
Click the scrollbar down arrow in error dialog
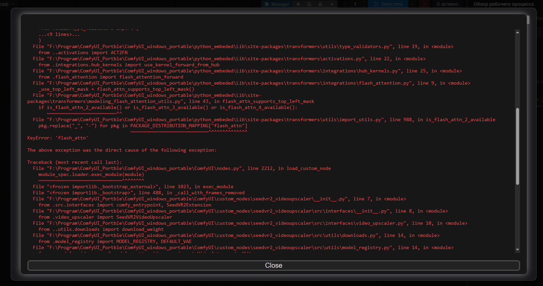517,250
